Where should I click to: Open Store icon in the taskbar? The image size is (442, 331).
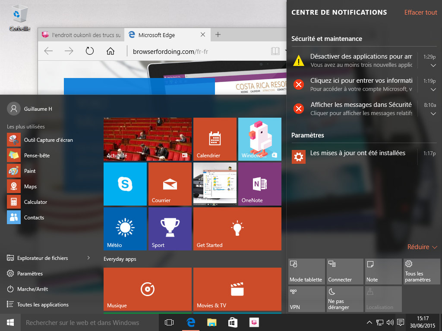(233, 322)
